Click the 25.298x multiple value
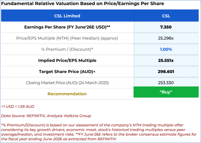The width and height of the screenshot is (201, 143). 166,38
